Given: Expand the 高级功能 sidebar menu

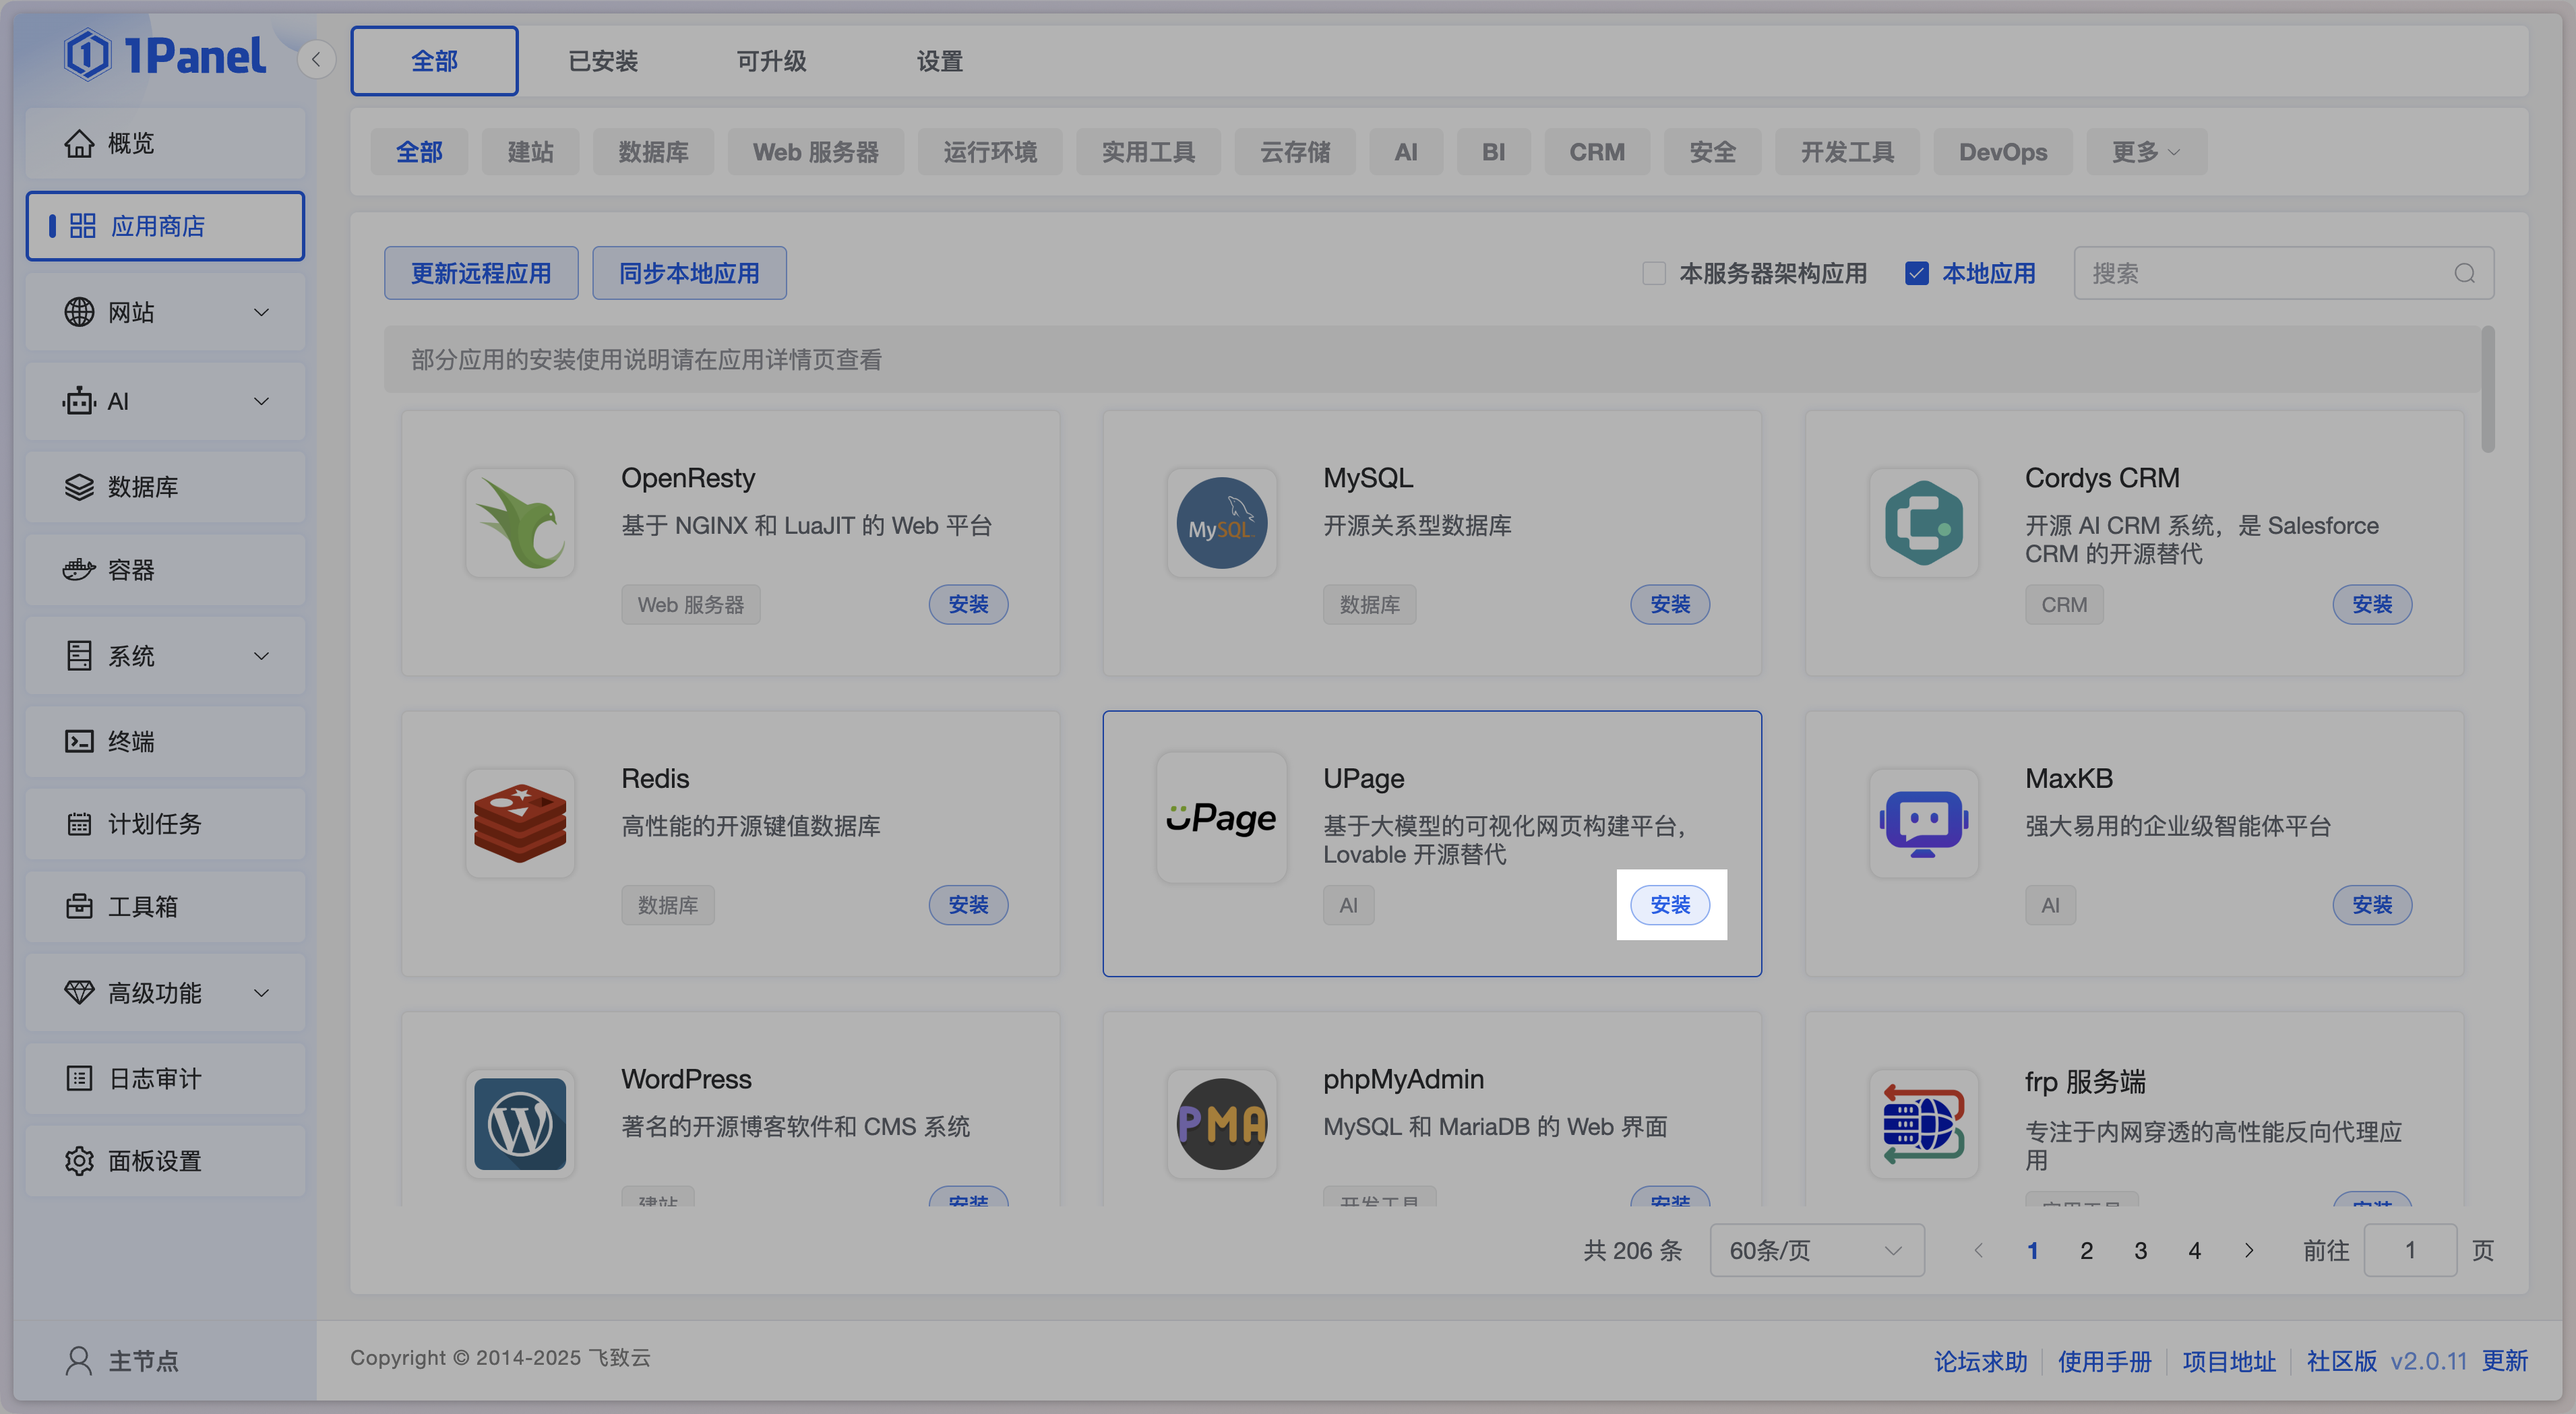Looking at the screenshot, I should [x=165, y=992].
